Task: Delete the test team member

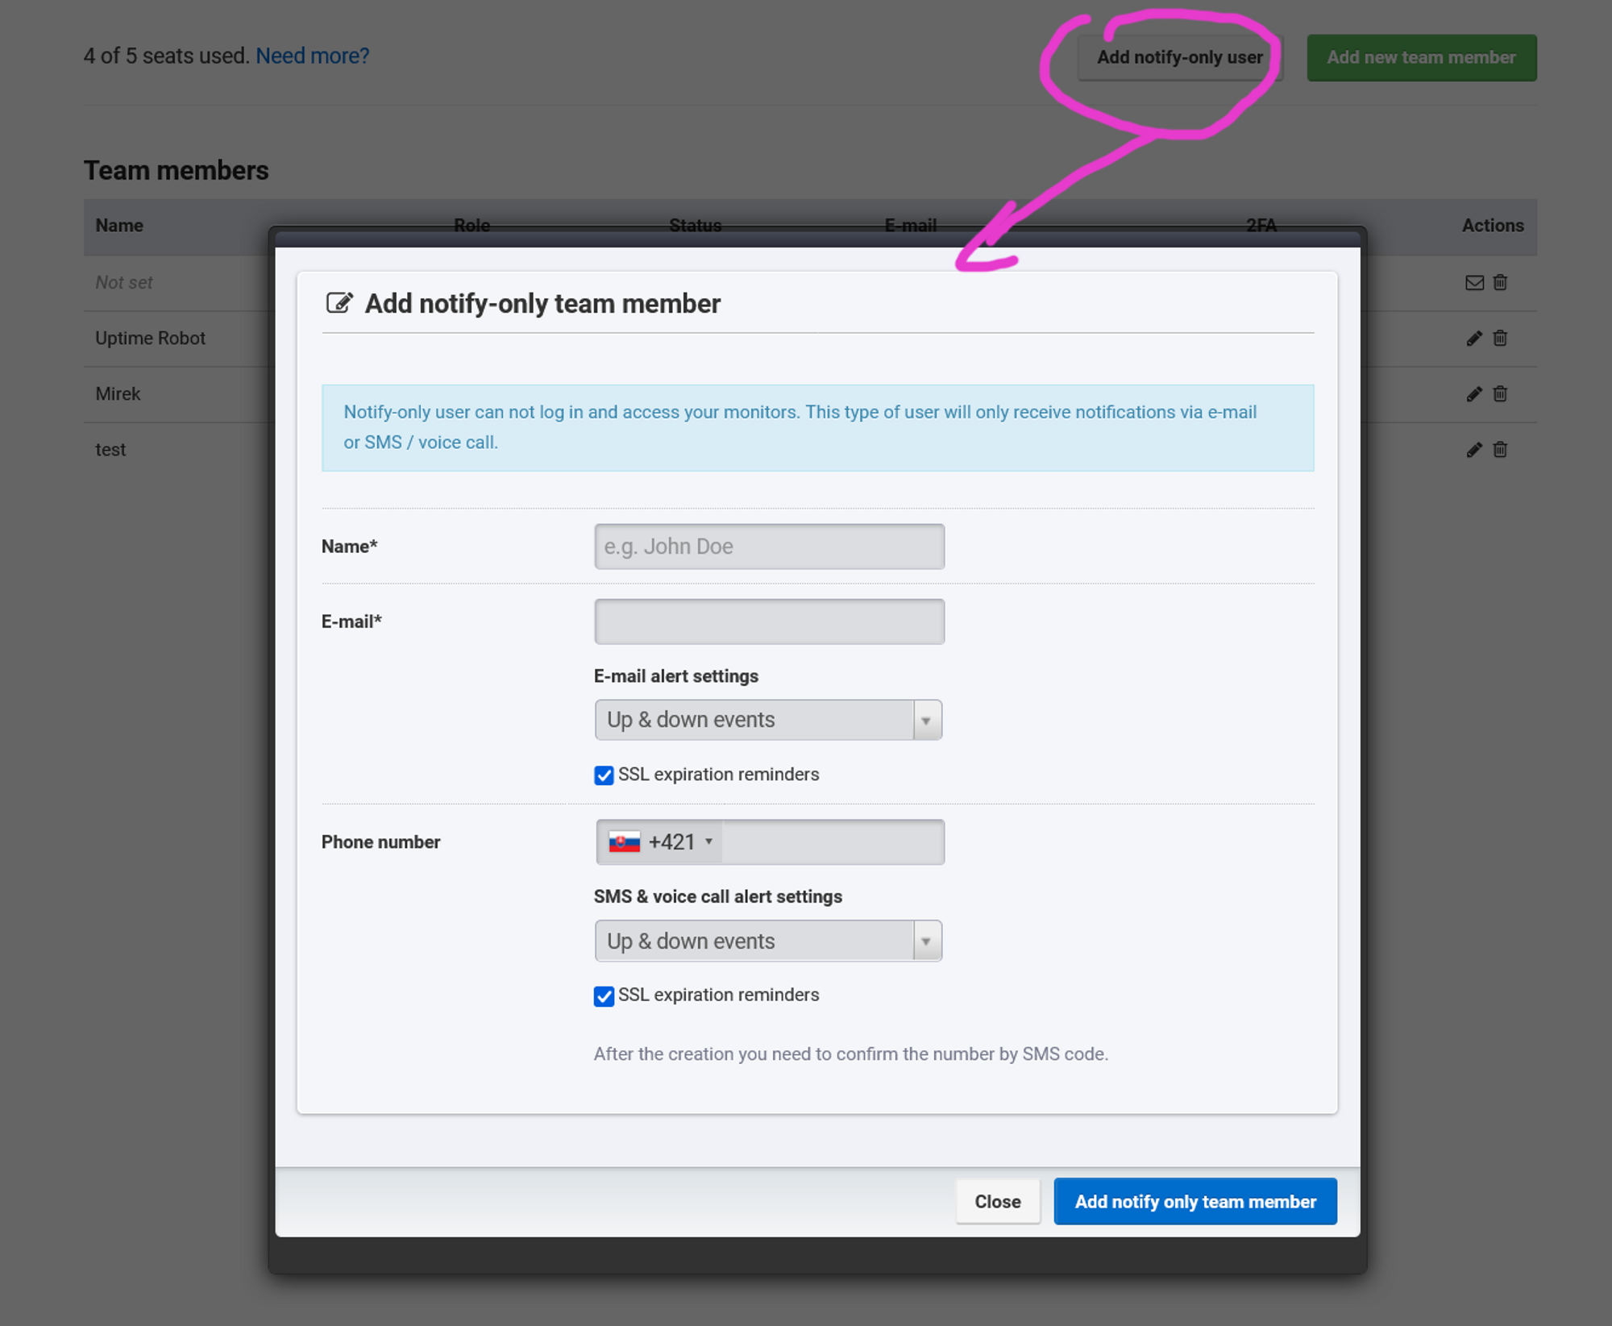Action: (1500, 449)
